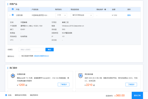Submit the order with blue button
The height and width of the screenshot is (99, 148).
click(x=137, y=96)
